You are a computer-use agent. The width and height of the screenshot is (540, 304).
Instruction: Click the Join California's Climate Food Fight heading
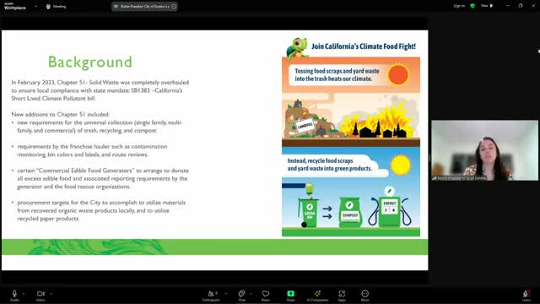pyautogui.click(x=364, y=46)
